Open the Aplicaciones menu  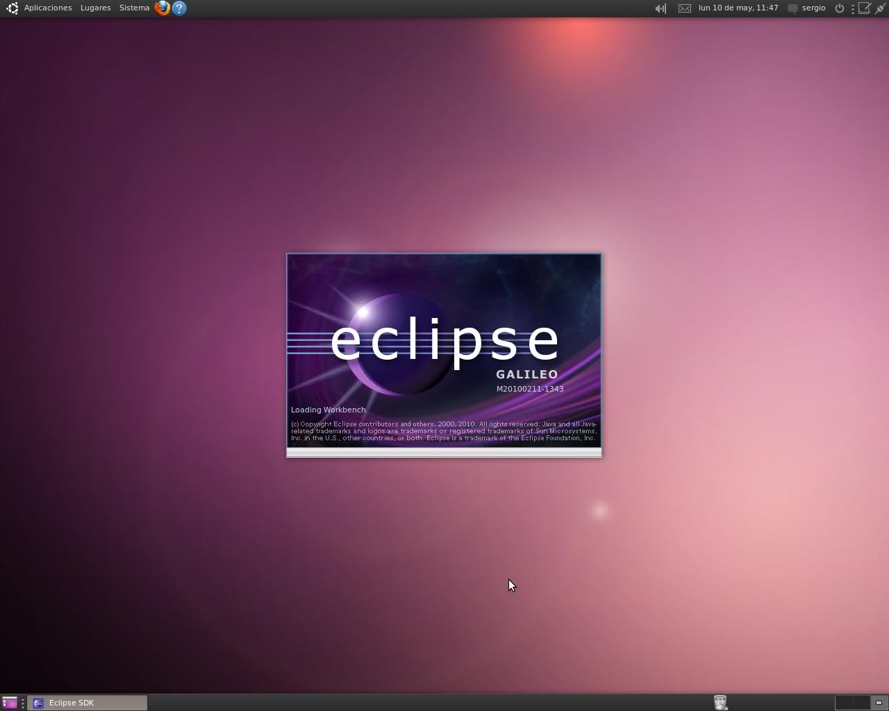(48, 8)
